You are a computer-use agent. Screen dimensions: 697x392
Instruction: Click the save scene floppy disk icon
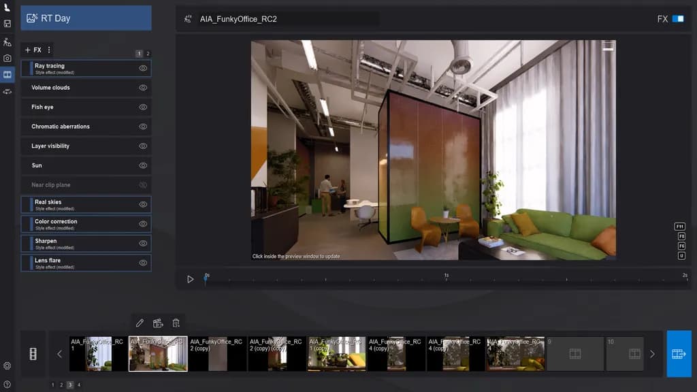click(x=7, y=24)
